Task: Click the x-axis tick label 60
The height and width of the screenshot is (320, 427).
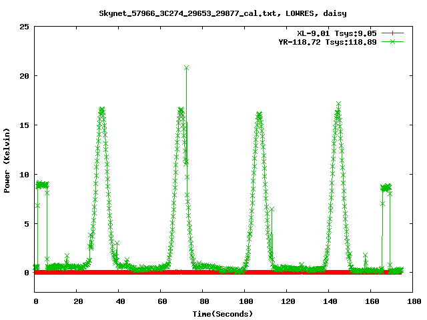Action: pyautogui.click(x=162, y=301)
